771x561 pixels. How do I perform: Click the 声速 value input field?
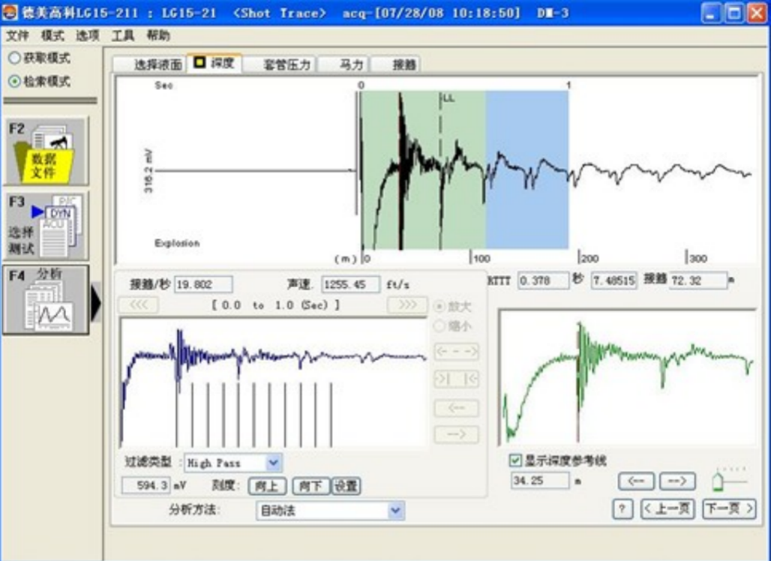point(350,285)
